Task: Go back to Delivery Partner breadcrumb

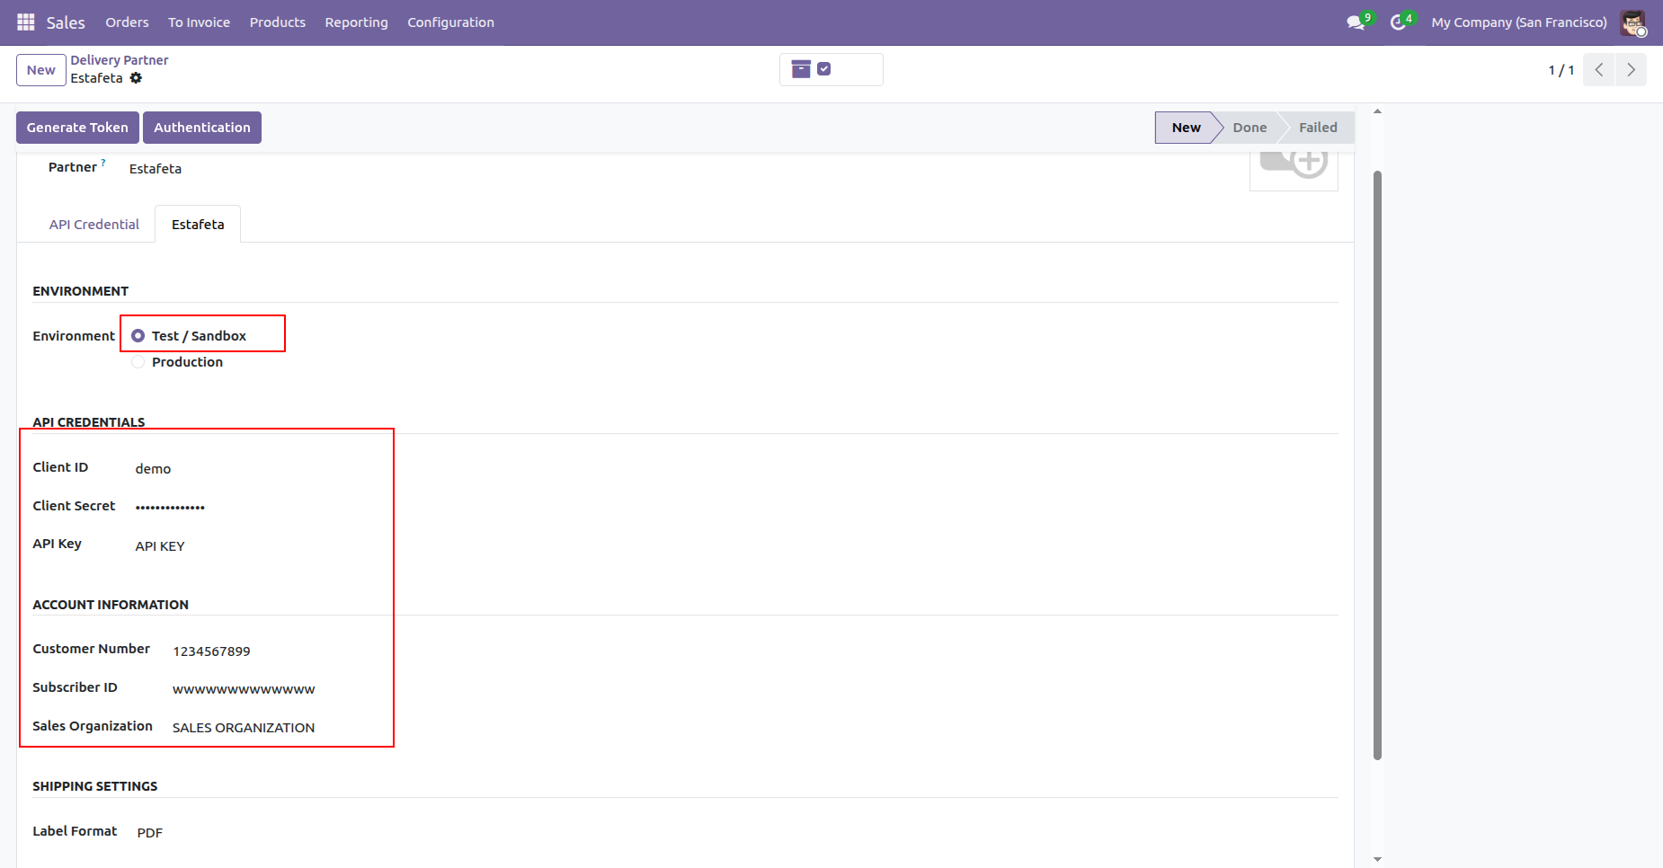Action: click(x=120, y=60)
